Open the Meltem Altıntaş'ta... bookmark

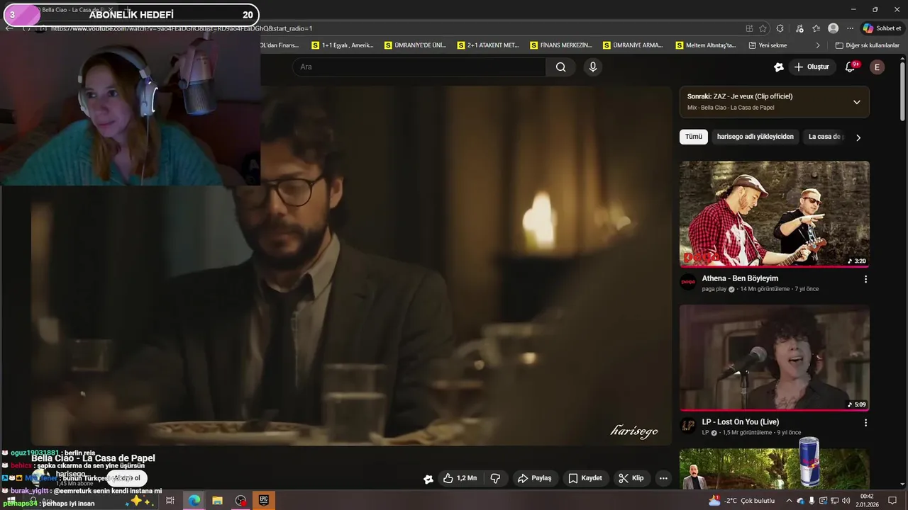[x=707, y=45]
